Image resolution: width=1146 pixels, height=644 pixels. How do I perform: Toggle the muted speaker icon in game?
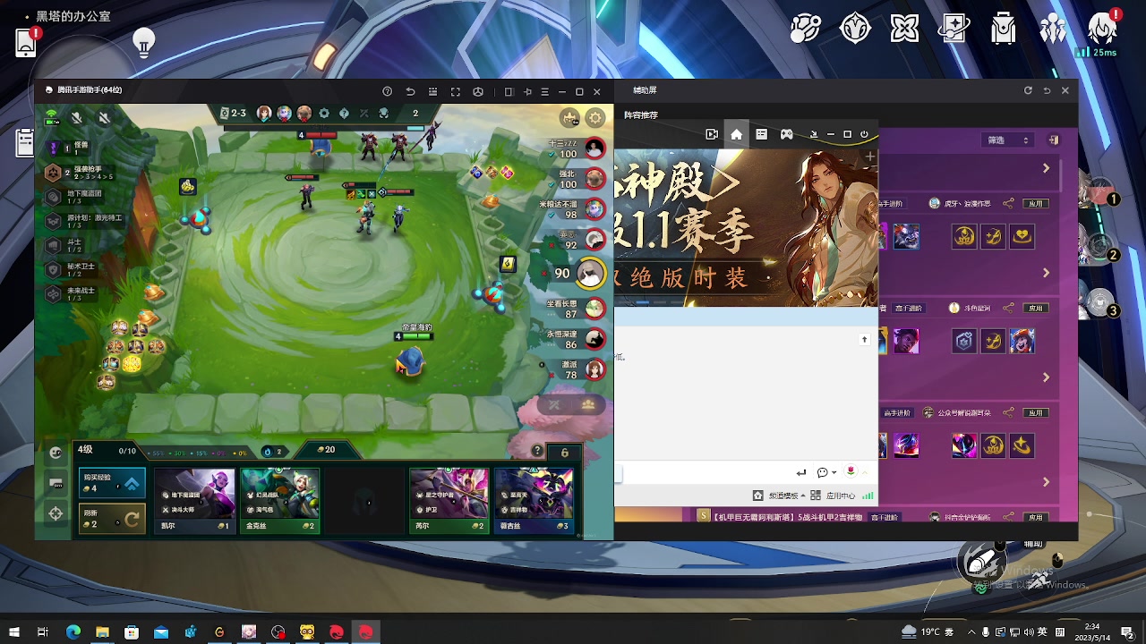pyautogui.click(x=104, y=117)
